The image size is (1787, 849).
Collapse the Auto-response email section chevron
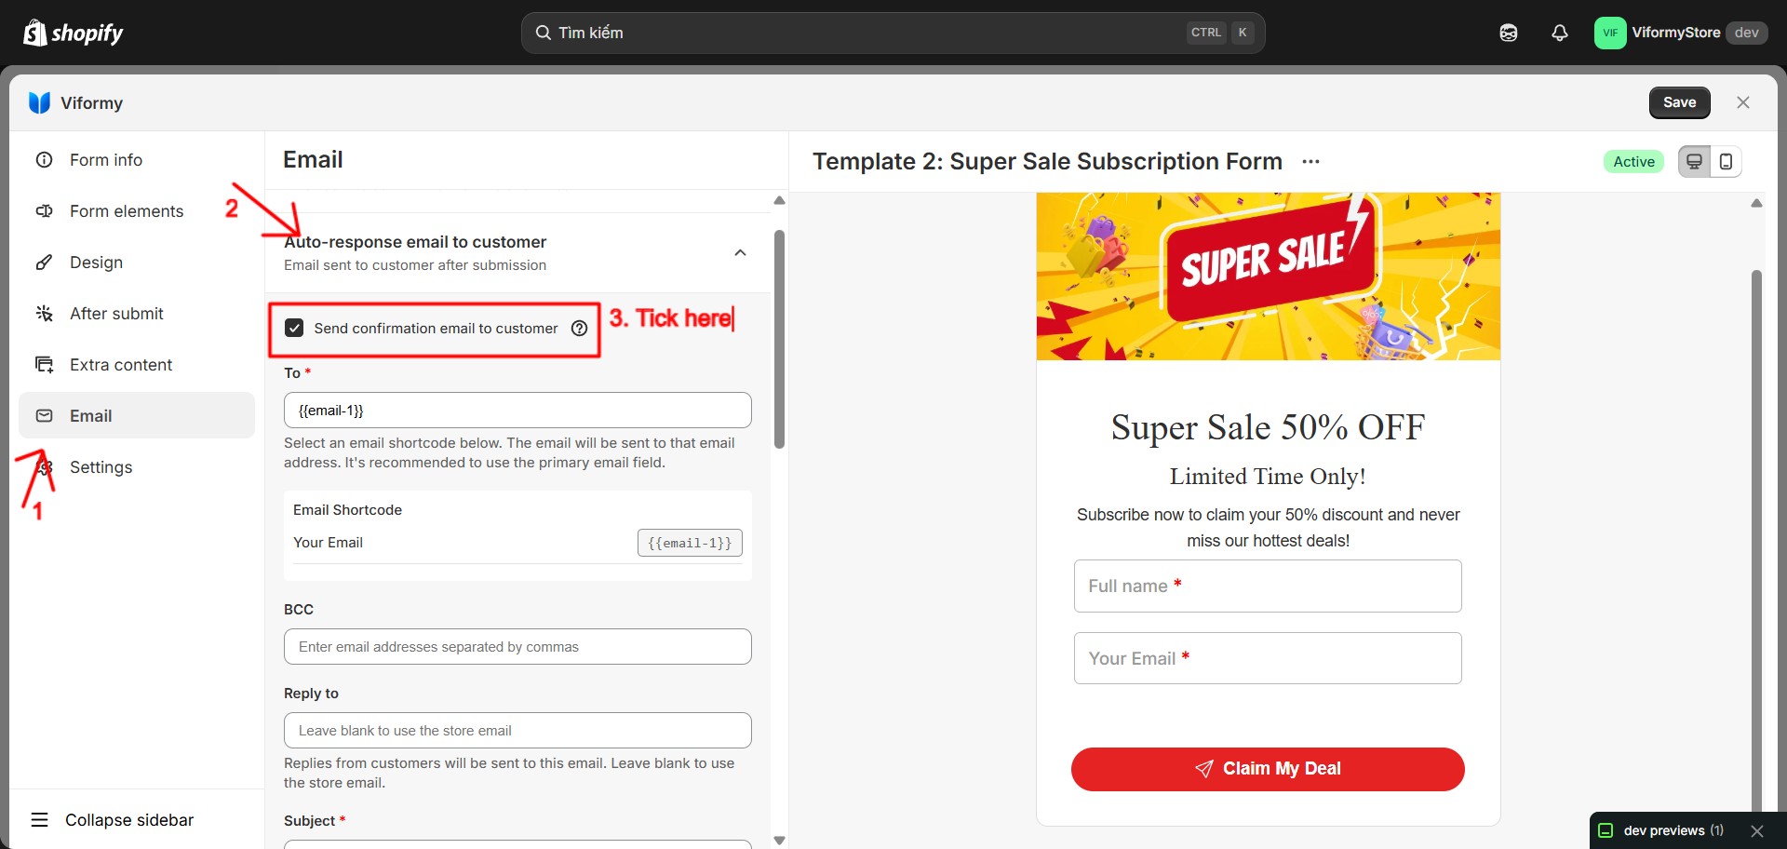tap(740, 252)
